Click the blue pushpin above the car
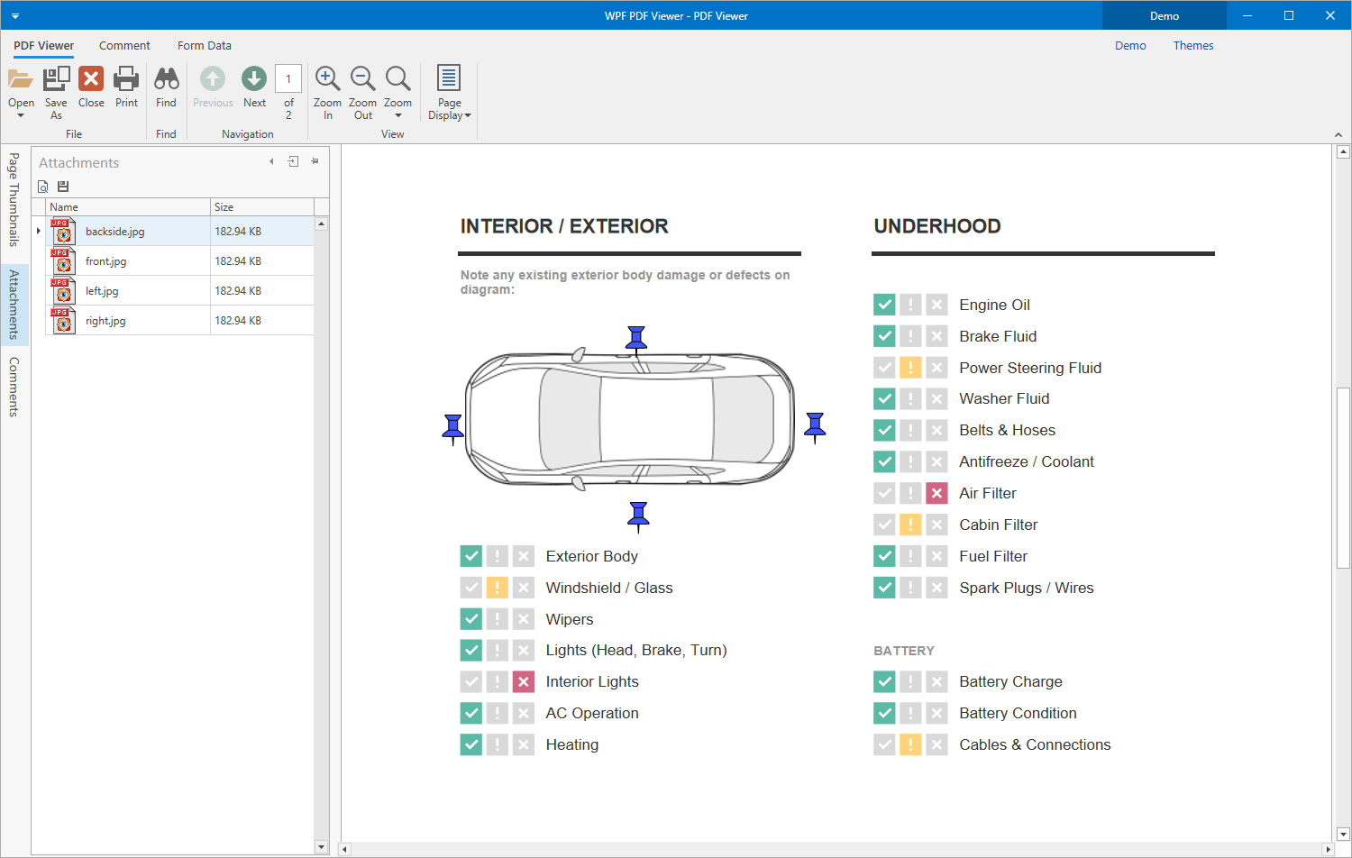This screenshot has width=1352, height=858. click(636, 339)
